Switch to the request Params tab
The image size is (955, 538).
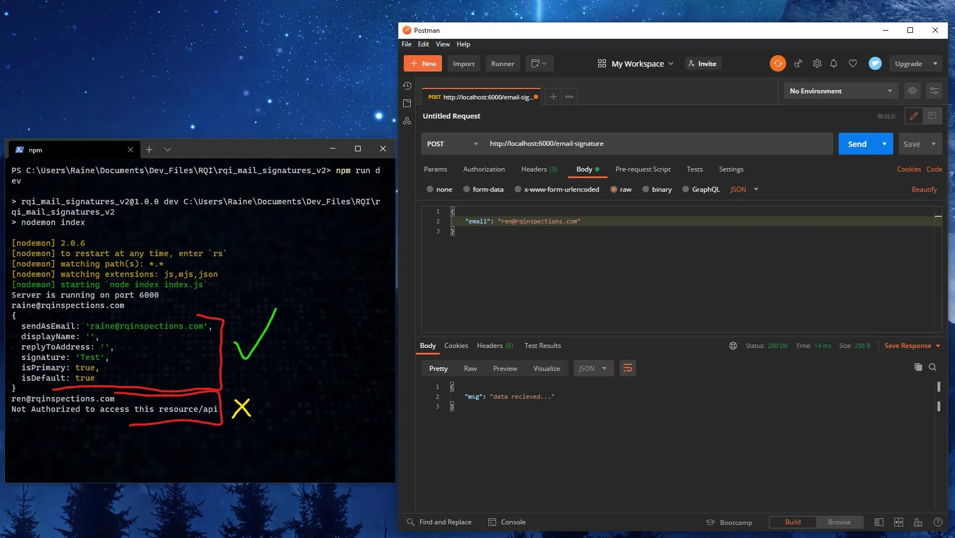coord(435,169)
